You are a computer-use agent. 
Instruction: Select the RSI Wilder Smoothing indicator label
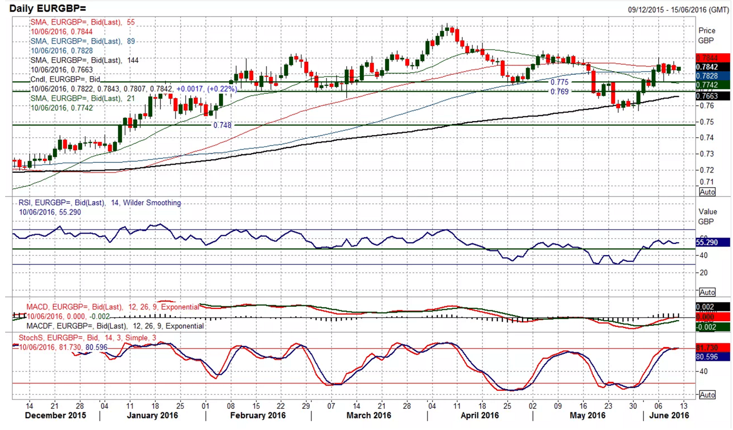(100, 203)
